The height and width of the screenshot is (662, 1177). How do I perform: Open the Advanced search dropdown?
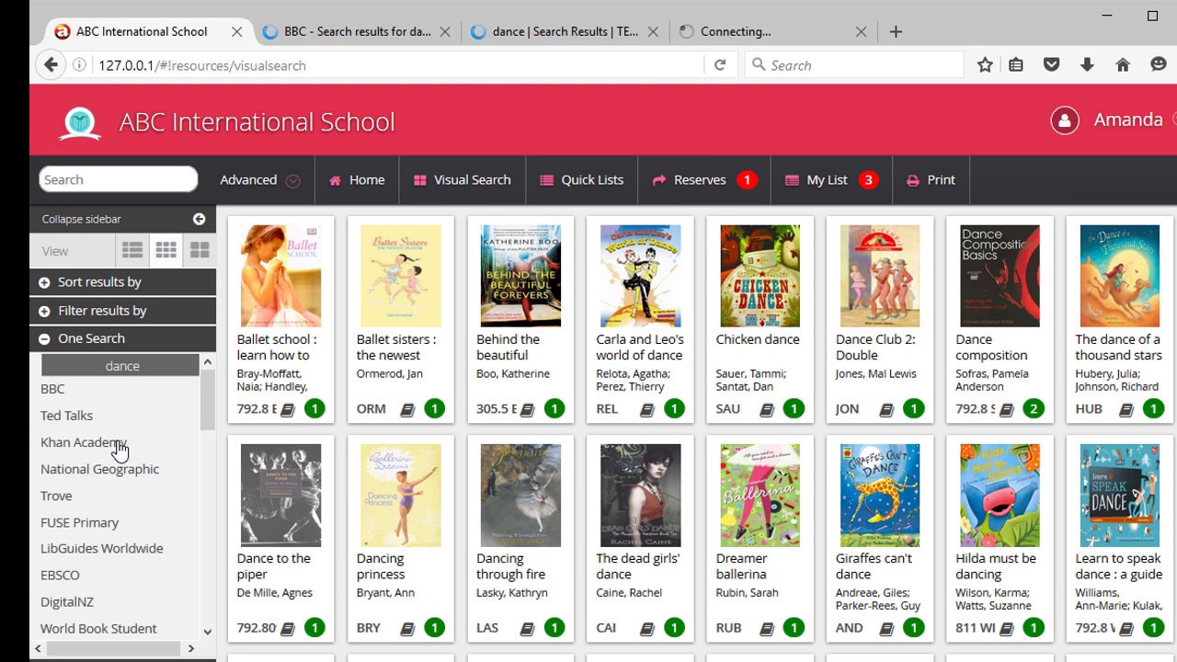(x=260, y=180)
